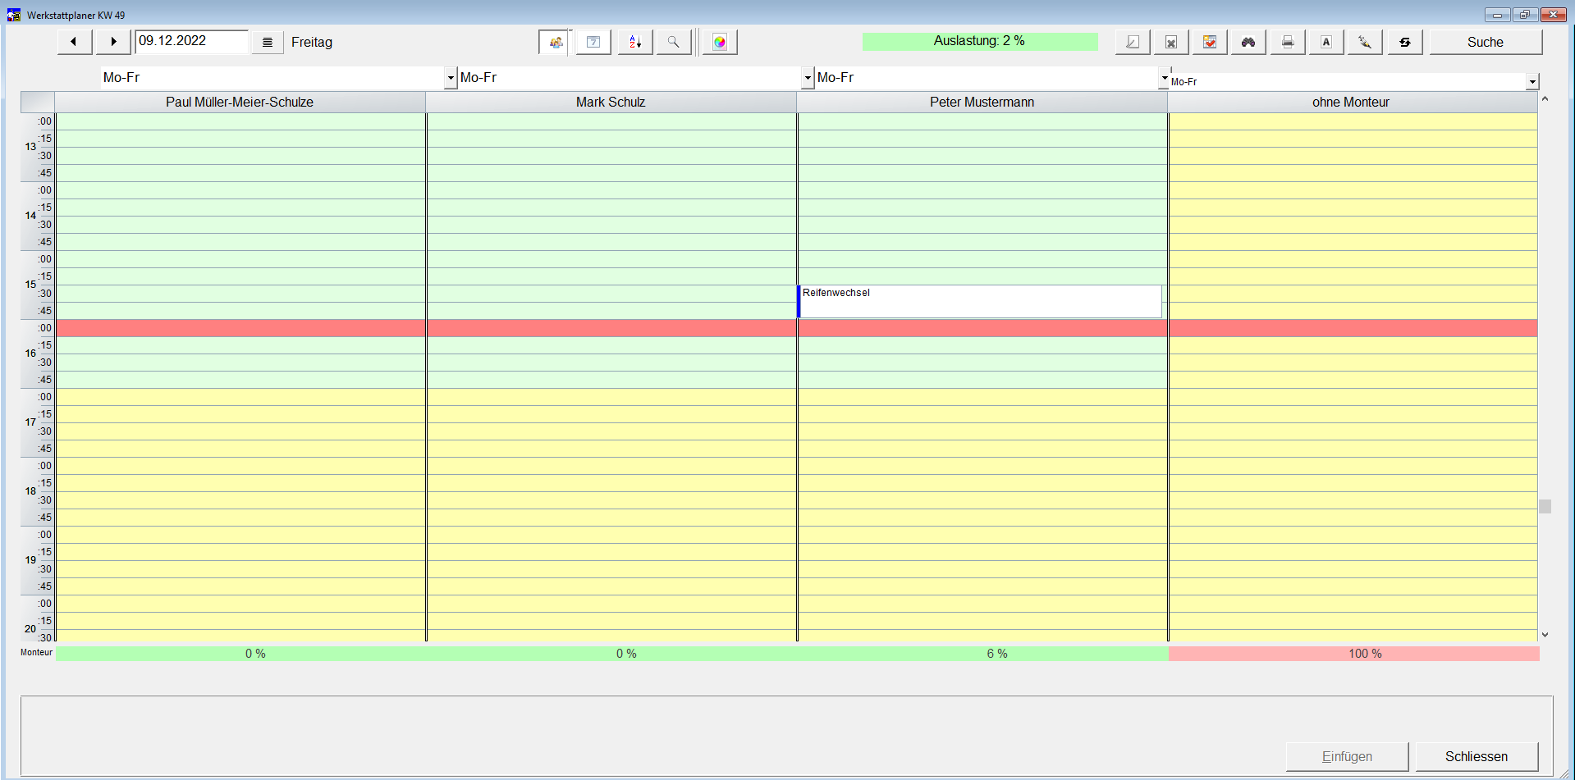Image resolution: width=1575 pixels, height=780 pixels.
Task: Advance to next day with right arrow
Action: click(113, 42)
